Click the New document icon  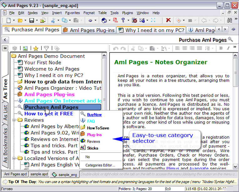click(x=8, y=21)
